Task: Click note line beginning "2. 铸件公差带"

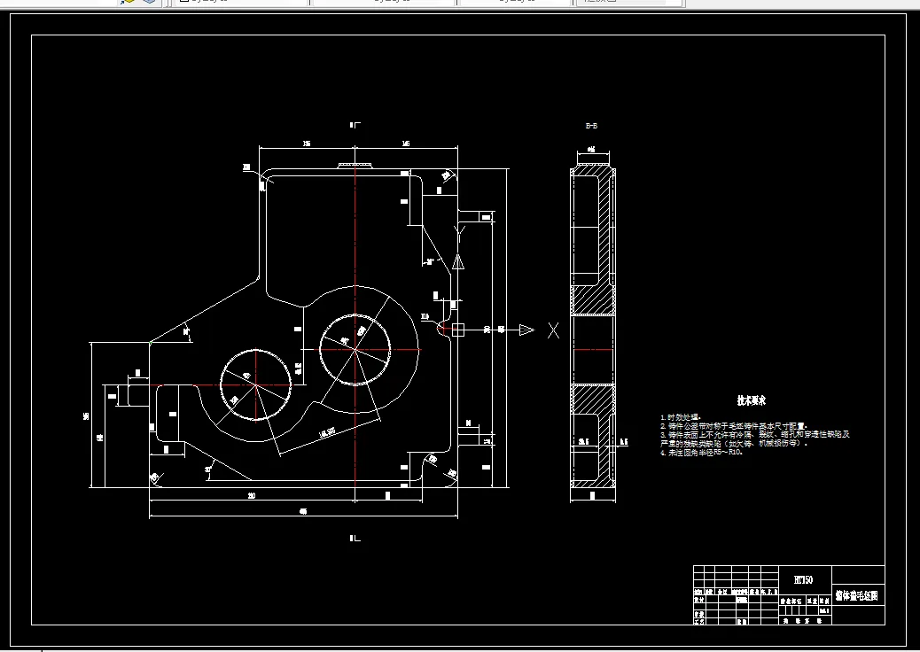Action: [x=734, y=426]
